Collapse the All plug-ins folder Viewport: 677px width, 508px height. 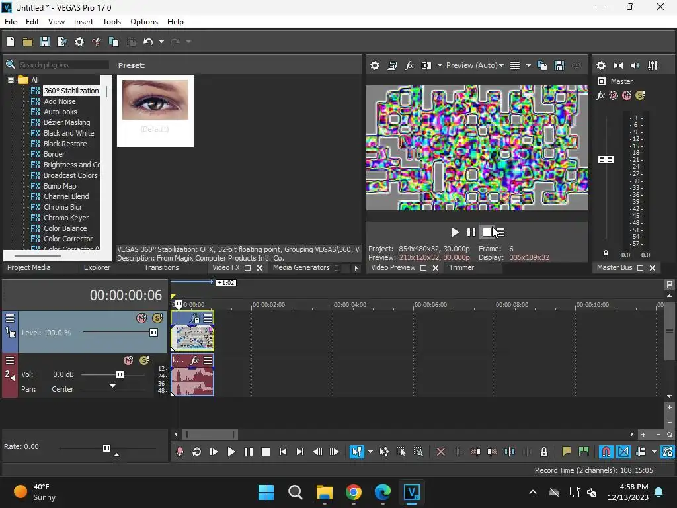tap(11, 80)
